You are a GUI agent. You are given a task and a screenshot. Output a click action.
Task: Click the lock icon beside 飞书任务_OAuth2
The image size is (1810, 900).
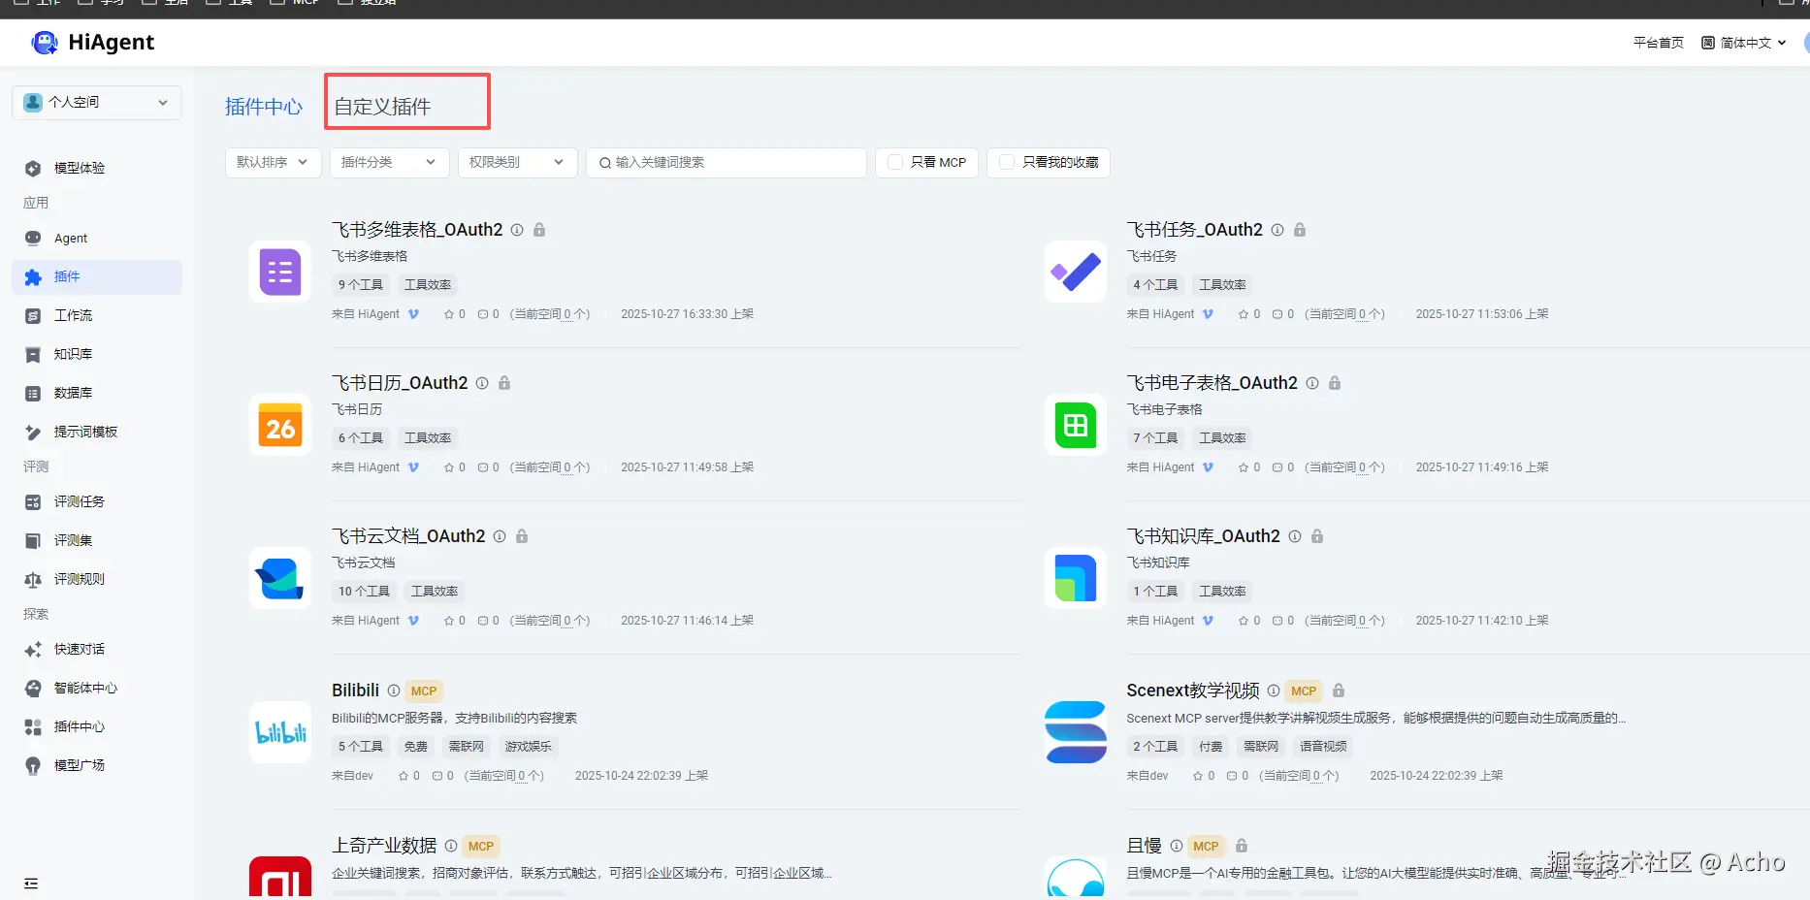1300,230
